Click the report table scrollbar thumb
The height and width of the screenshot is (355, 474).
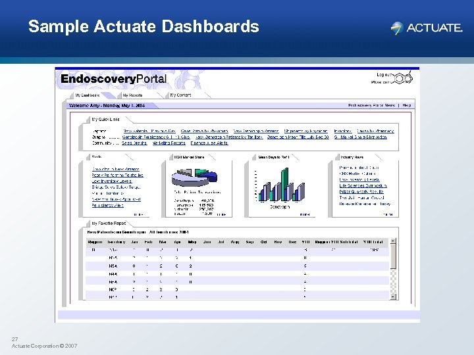point(393,256)
